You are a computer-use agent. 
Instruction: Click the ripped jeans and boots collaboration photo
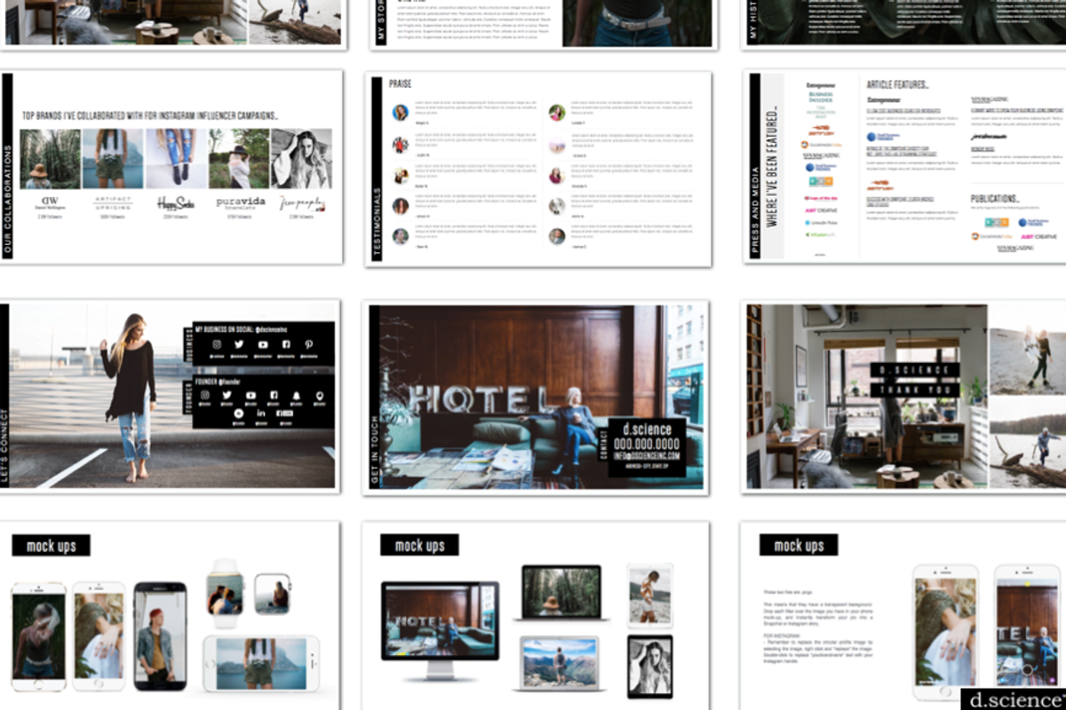click(x=176, y=159)
